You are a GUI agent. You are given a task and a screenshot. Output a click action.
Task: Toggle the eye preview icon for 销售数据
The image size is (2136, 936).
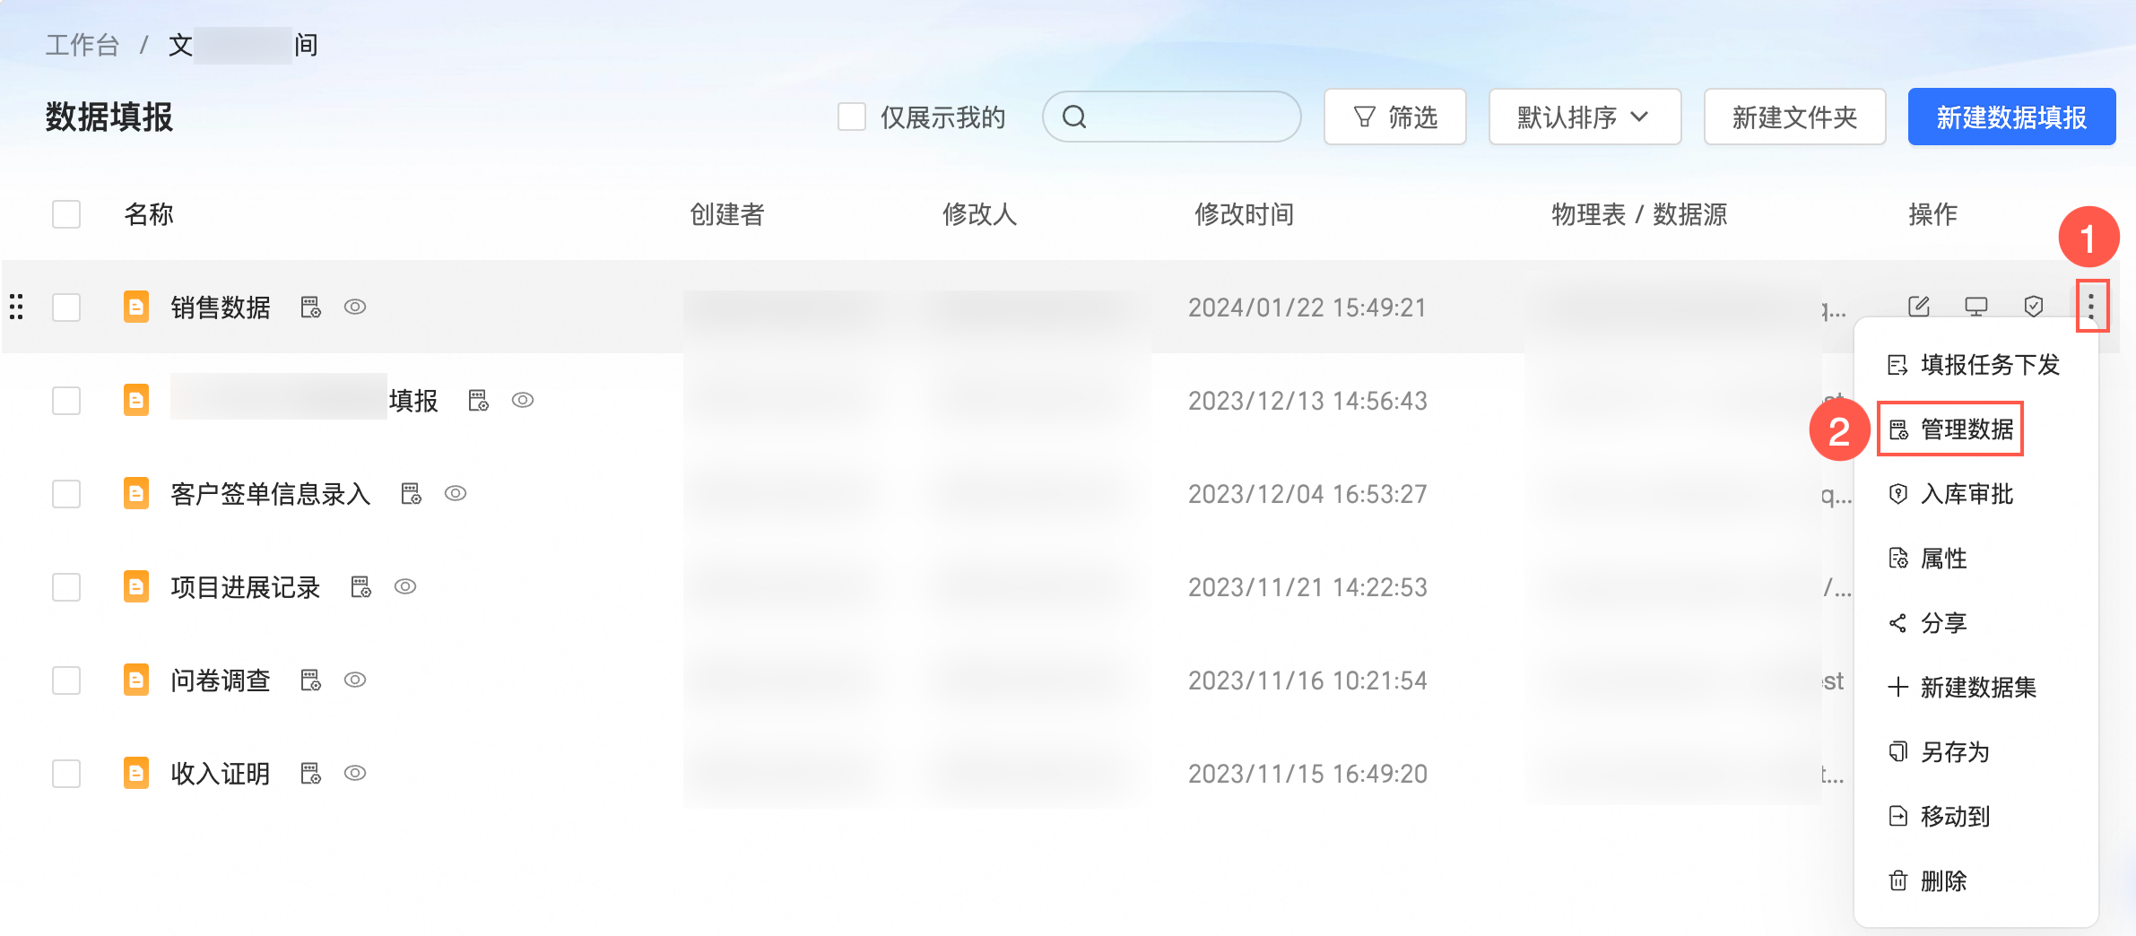[355, 307]
